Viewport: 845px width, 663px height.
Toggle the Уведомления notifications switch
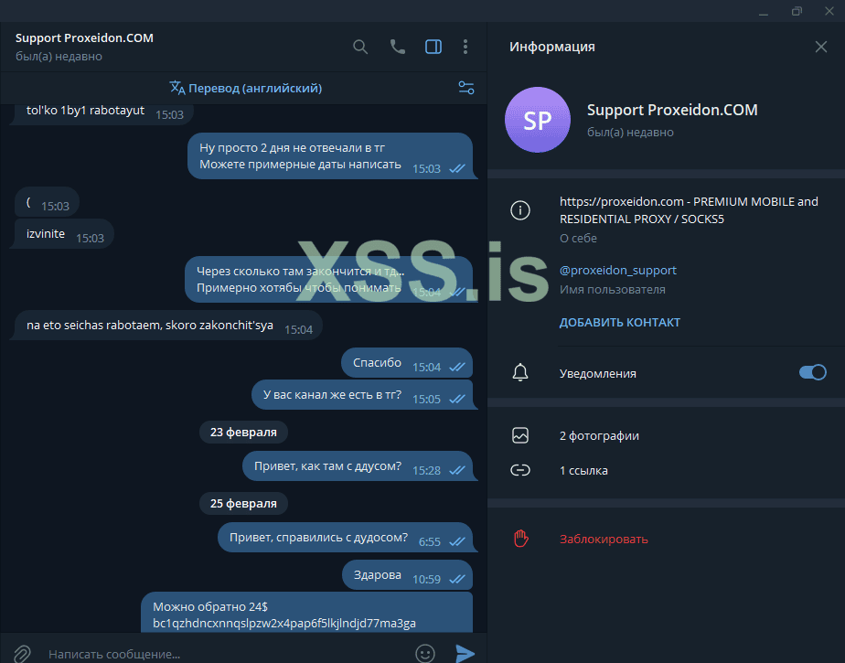(813, 372)
